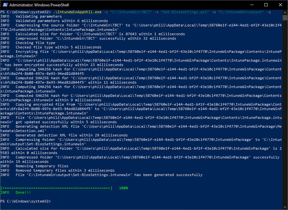Click the 'Checking file type' line
This screenshot has width=288, height=210.
[28, 43]
